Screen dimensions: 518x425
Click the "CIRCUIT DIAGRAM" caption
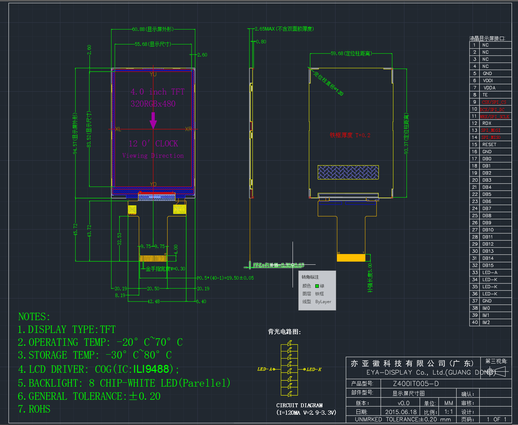tap(299, 405)
